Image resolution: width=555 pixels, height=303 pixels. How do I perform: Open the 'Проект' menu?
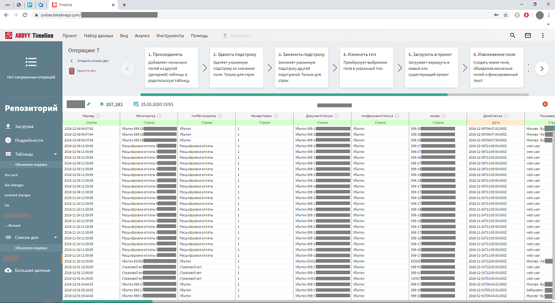coord(70,36)
